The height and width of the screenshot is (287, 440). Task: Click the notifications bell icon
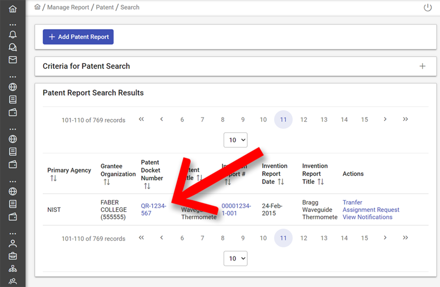(x=12, y=34)
